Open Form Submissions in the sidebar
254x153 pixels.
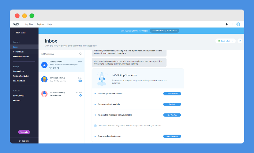[x=21, y=57]
